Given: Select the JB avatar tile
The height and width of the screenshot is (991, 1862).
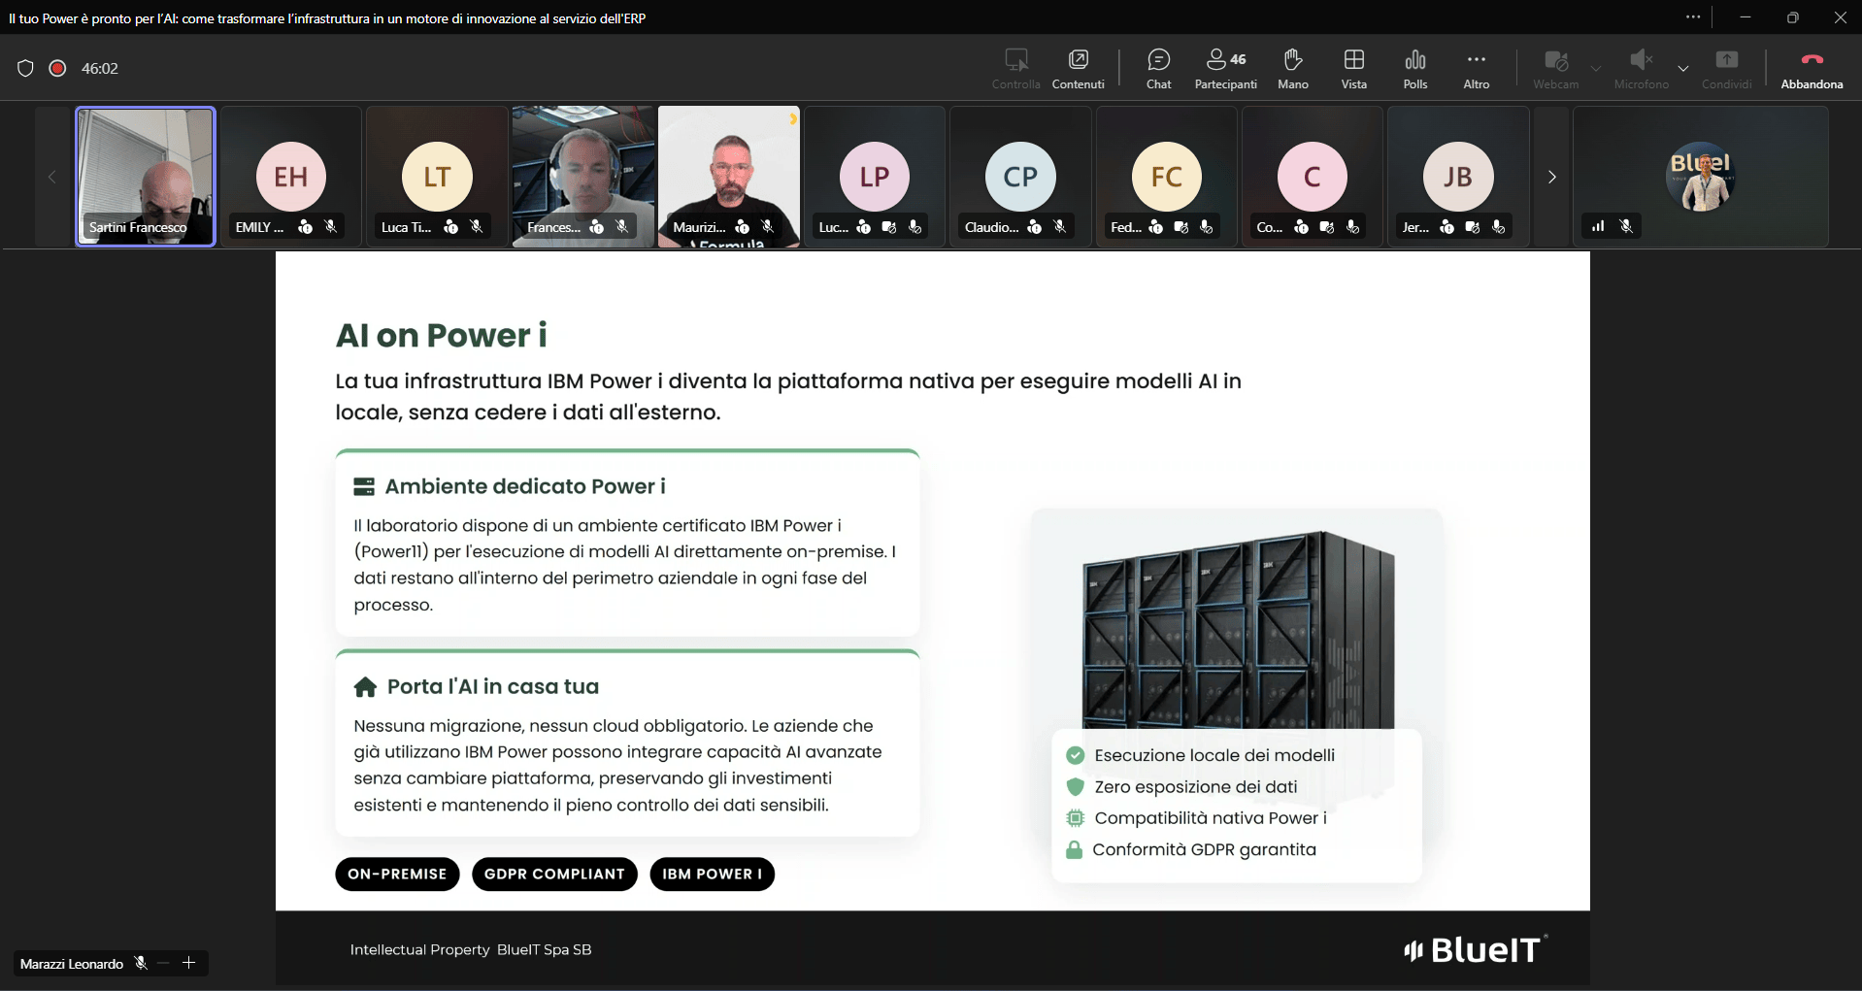Looking at the screenshot, I should [x=1458, y=177].
